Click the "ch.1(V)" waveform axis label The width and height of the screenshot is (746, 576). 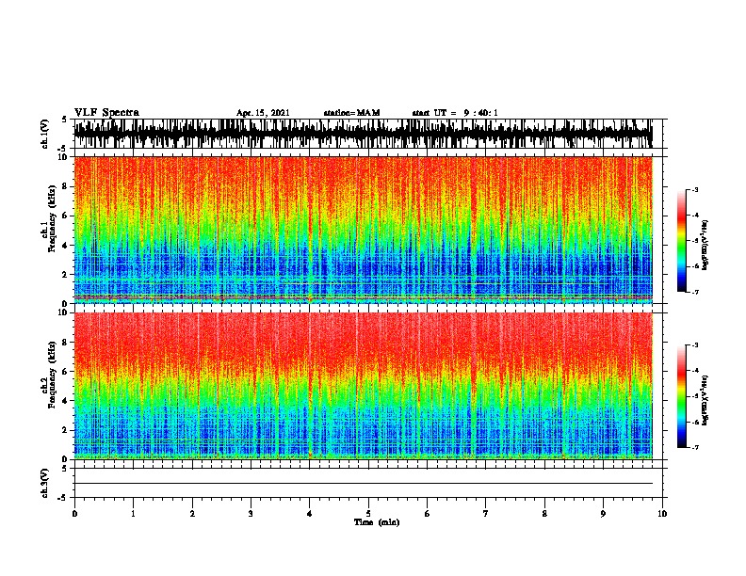pyautogui.click(x=44, y=134)
